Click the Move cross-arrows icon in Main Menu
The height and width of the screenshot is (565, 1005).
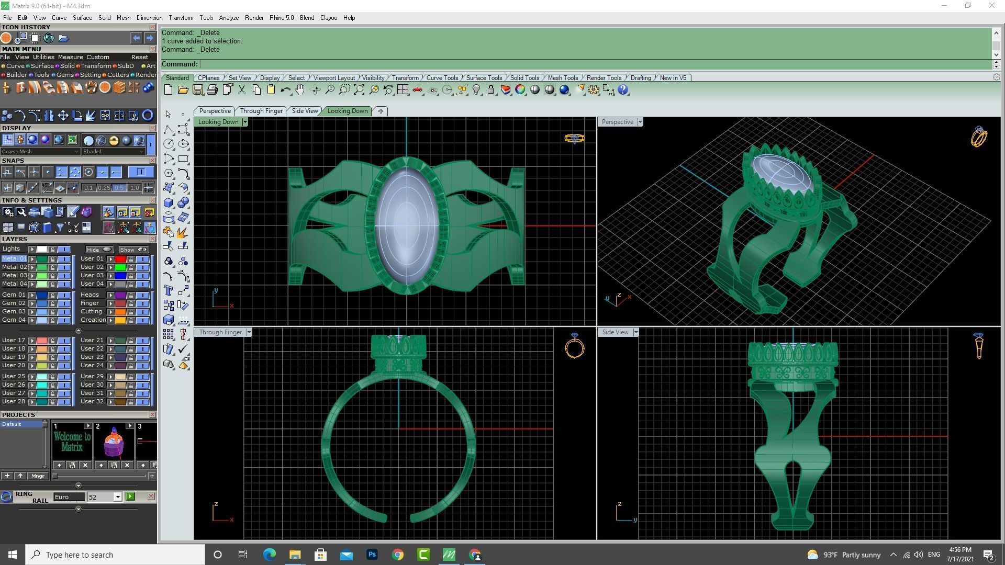[63, 116]
